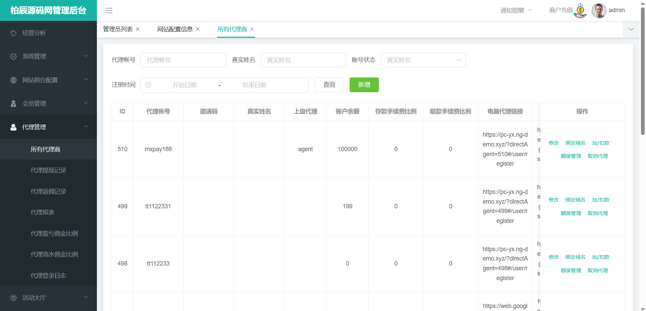Click 取消代理 for agent mxpay168

598,156
